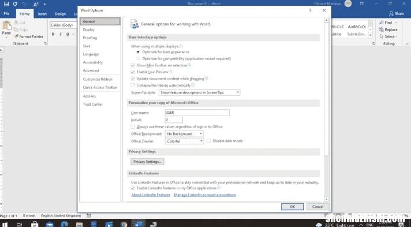The height and width of the screenshot is (227, 411).
Task: Toggle Bold formatting in ribbon
Action: (x=53, y=34)
